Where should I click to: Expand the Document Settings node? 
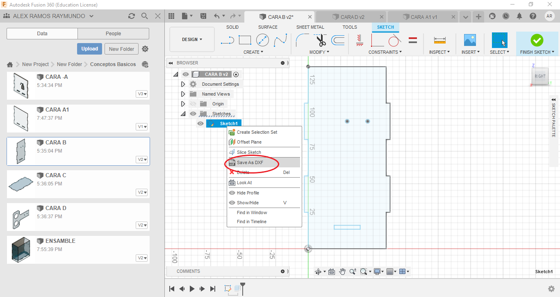[x=183, y=84]
